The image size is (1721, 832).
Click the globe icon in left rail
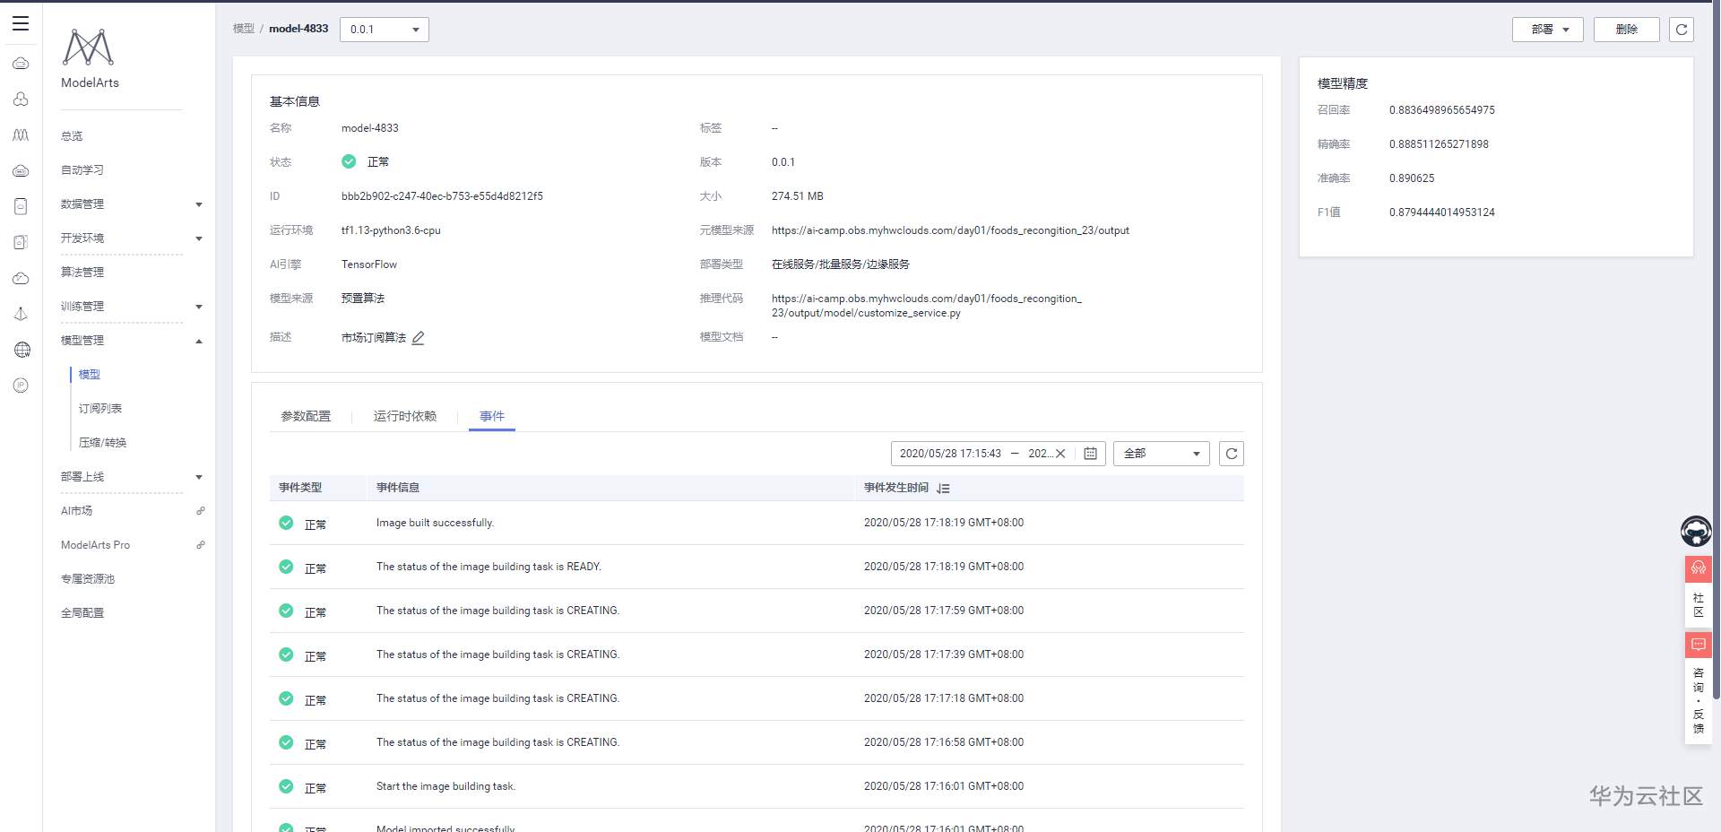(x=22, y=350)
